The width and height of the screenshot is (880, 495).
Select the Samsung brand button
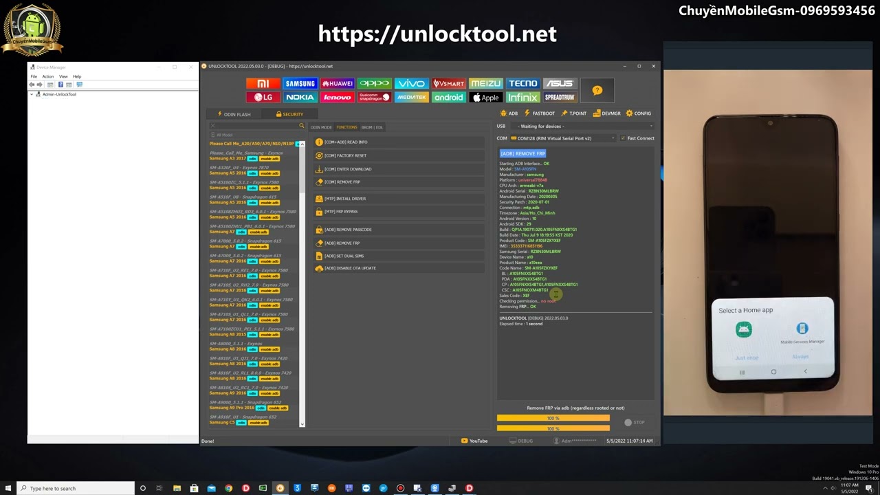300,83
